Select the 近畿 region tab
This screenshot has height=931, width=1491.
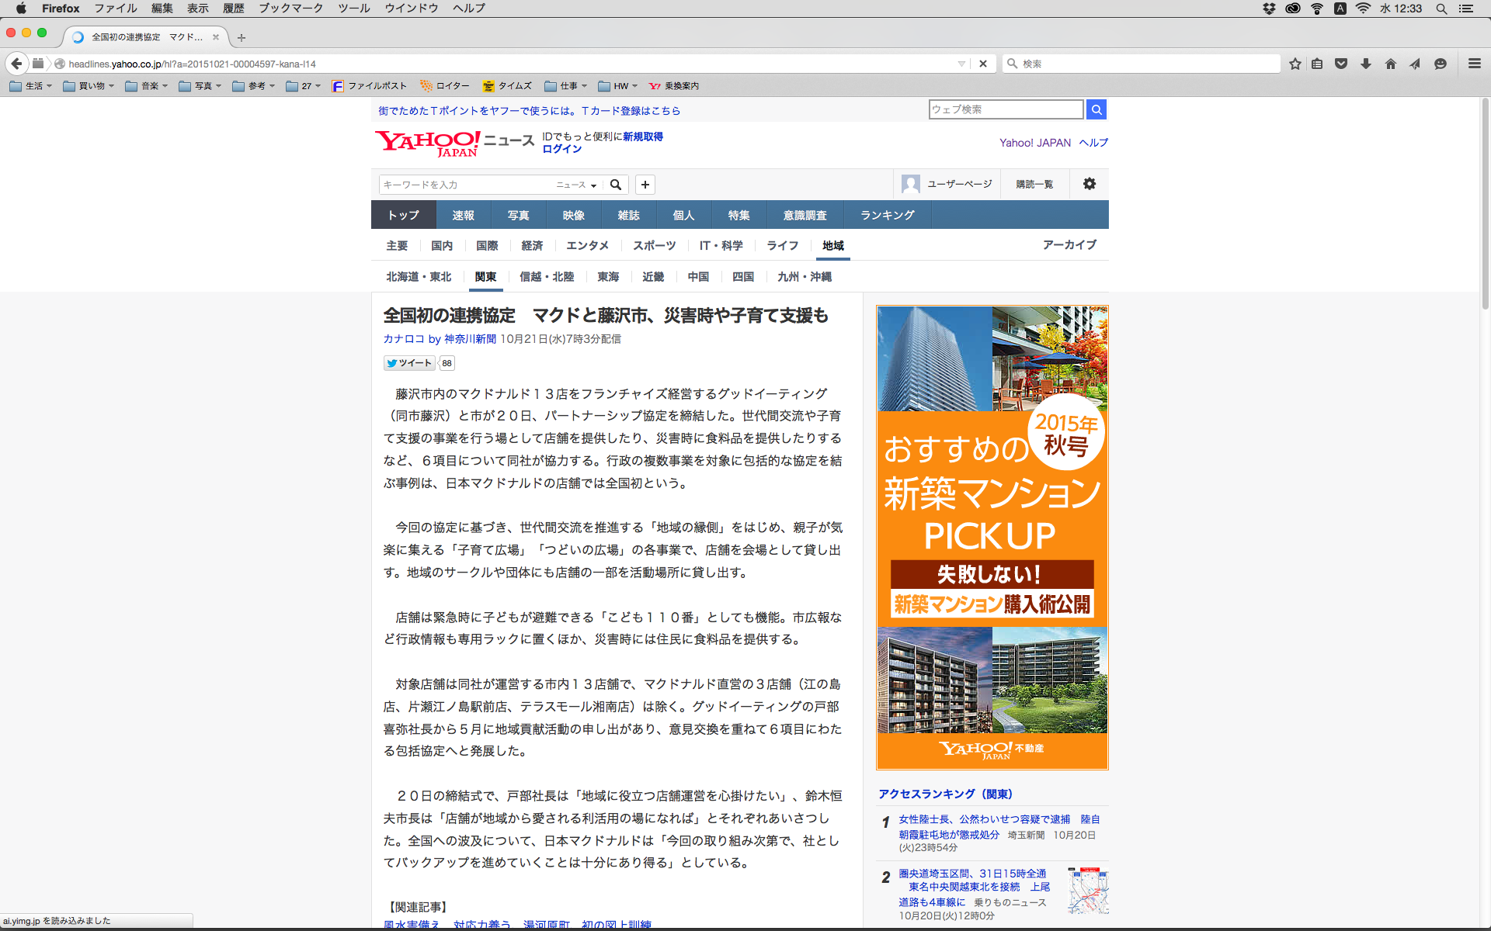click(x=653, y=277)
